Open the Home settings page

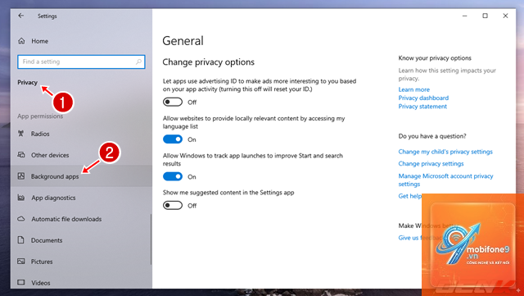(x=40, y=41)
